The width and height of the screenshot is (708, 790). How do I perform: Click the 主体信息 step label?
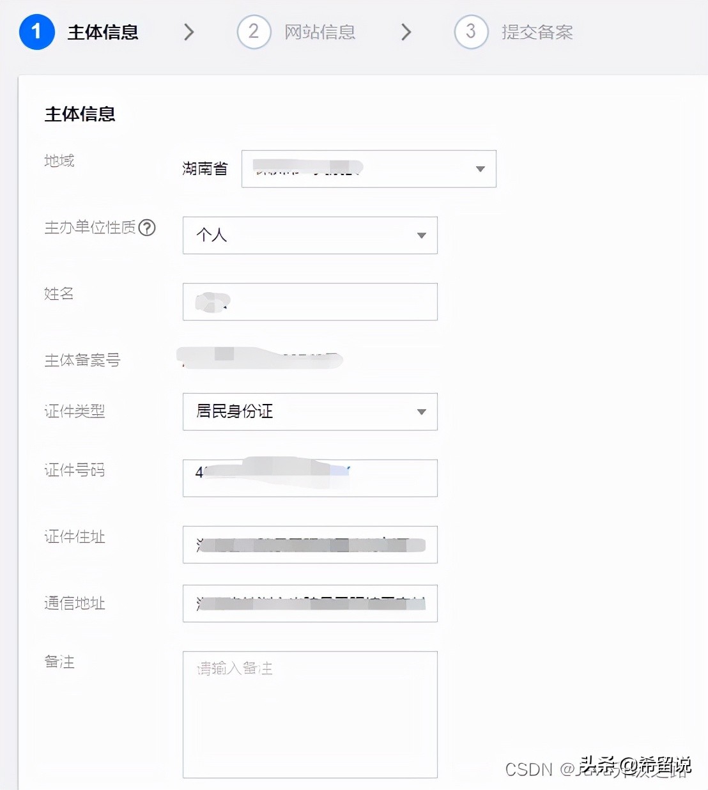[x=103, y=32]
